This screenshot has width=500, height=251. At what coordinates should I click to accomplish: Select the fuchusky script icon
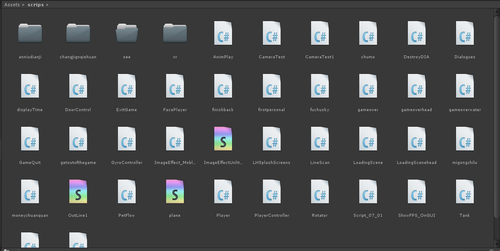tap(320, 86)
